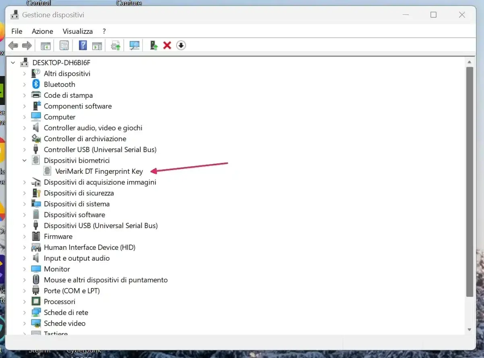
Task: Click the toolbar icon of a computer with a green arrow
Action: point(153,45)
